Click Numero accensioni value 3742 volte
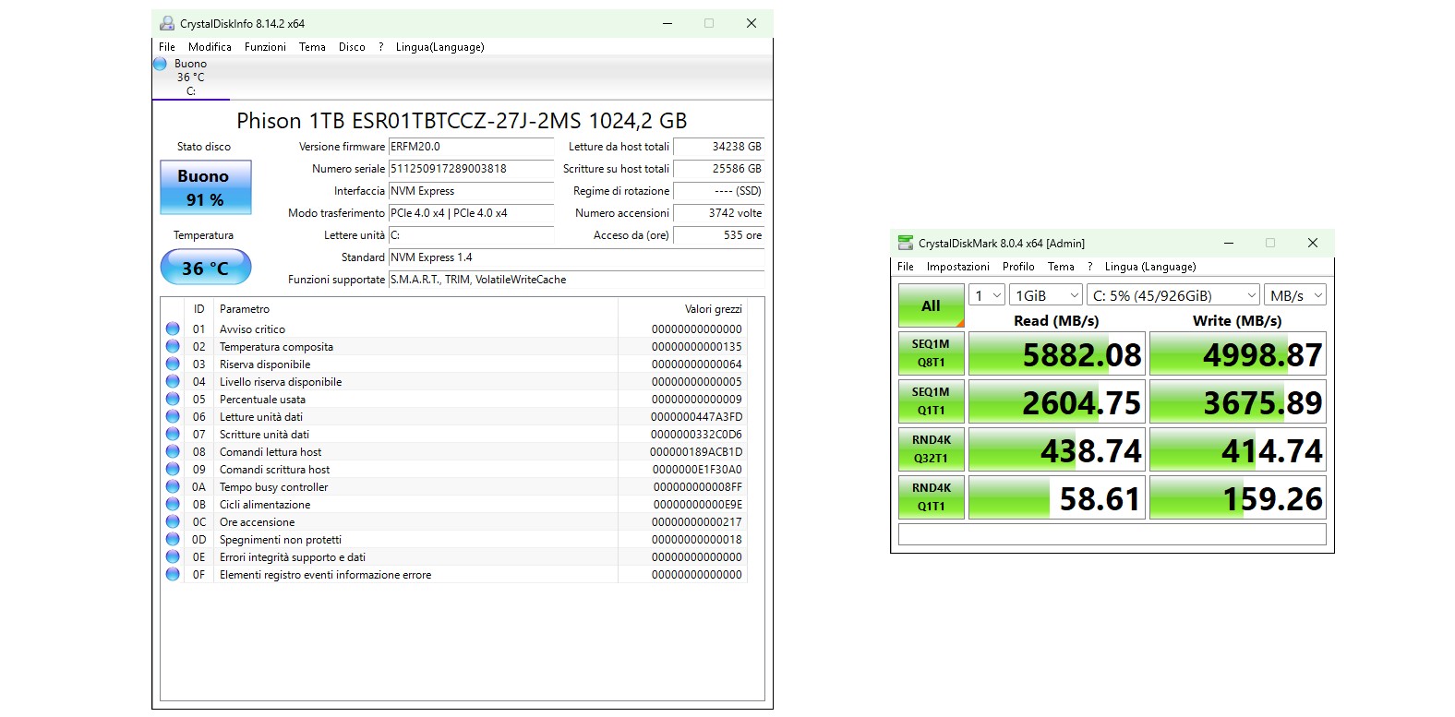Image resolution: width=1455 pixels, height=717 pixels. tap(719, 213)
